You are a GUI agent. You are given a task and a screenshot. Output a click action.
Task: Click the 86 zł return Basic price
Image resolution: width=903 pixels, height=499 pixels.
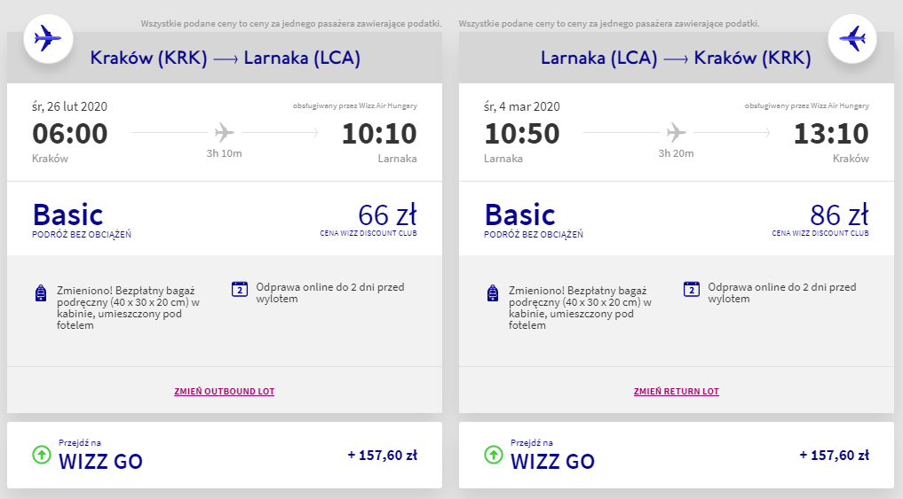point(839,215)
